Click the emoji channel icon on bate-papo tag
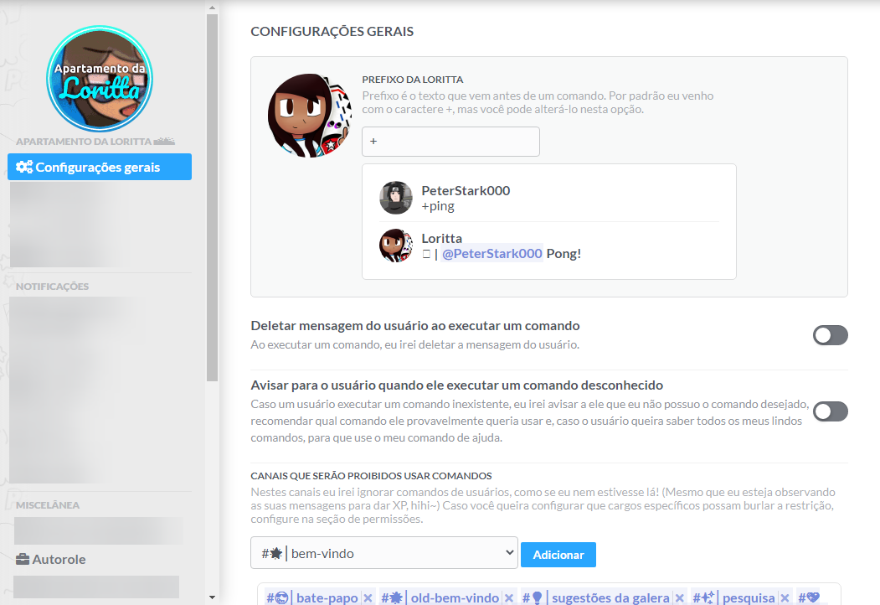Image resolution: width=880 pixels, height=605 pixels. pyautogui.click(x=283, y=597)
